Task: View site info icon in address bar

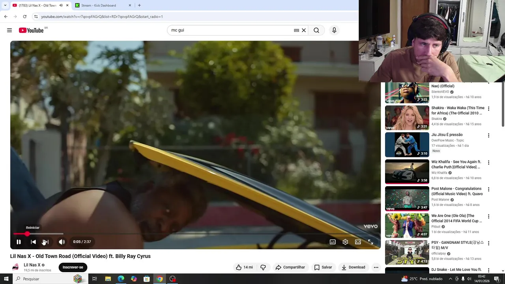Action: point(36,17)
